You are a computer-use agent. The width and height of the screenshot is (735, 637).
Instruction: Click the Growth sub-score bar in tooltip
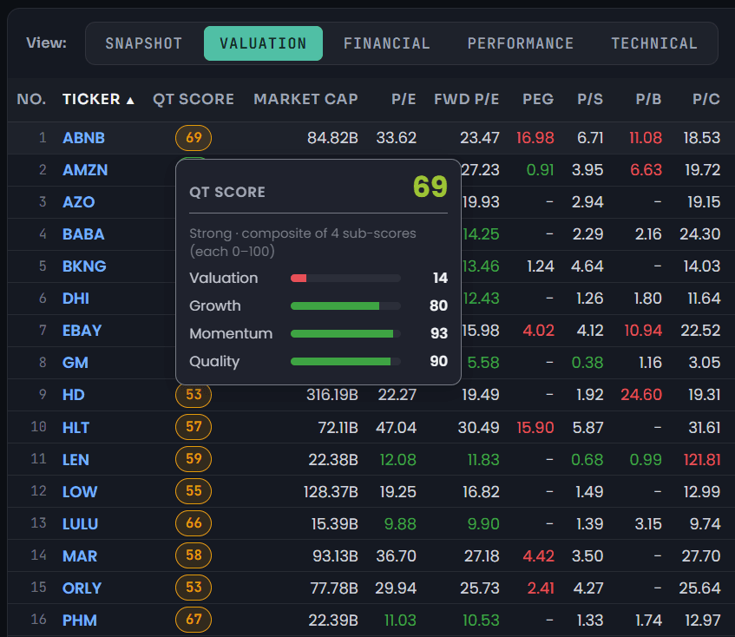[345, 306]
